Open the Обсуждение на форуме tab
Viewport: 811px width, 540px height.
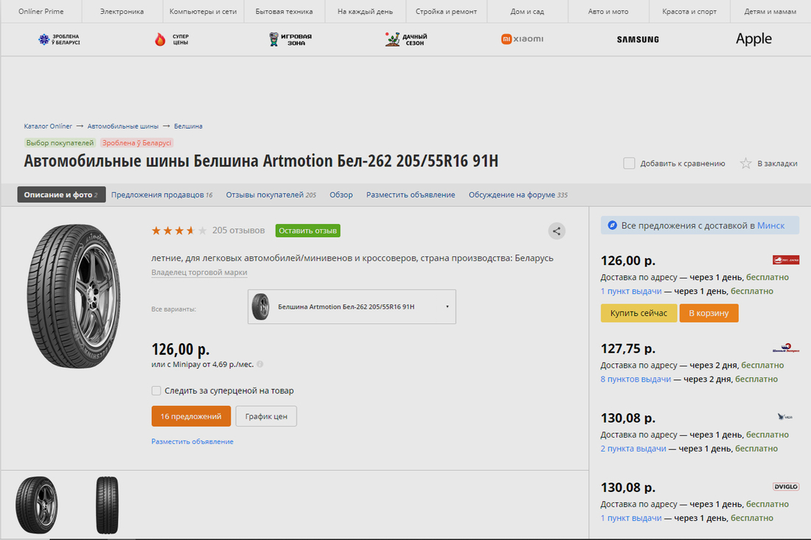click(518, 194)
